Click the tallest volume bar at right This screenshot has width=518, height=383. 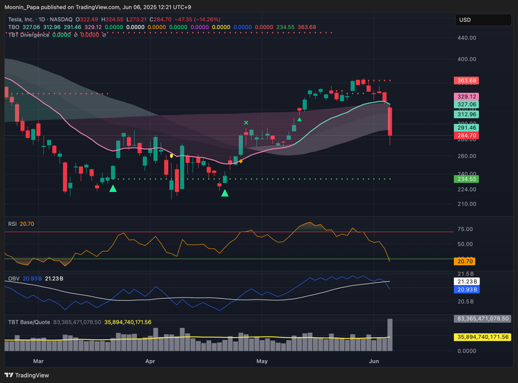click(390, 335)
